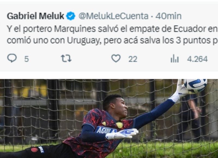
Task: Open the goalkeeper diving photo
Action: point(109,119)
